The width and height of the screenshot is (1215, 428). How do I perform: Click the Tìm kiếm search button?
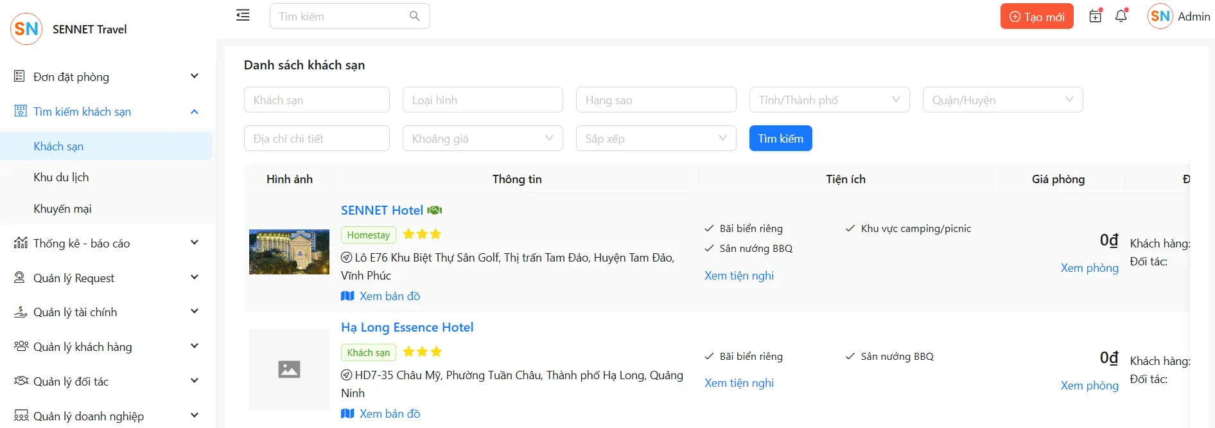780,138
